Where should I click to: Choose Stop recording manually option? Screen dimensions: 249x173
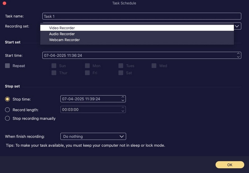coord(7,118)
